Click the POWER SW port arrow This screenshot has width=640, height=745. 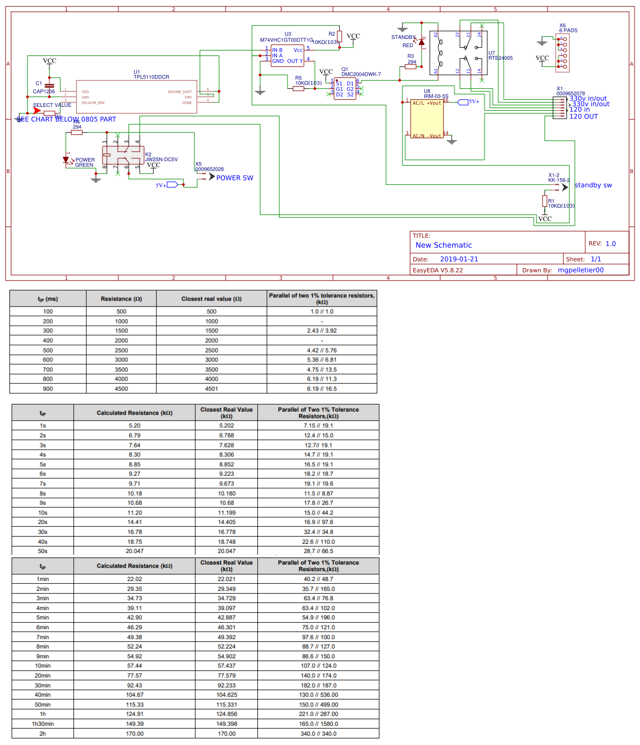pos(211,177)
